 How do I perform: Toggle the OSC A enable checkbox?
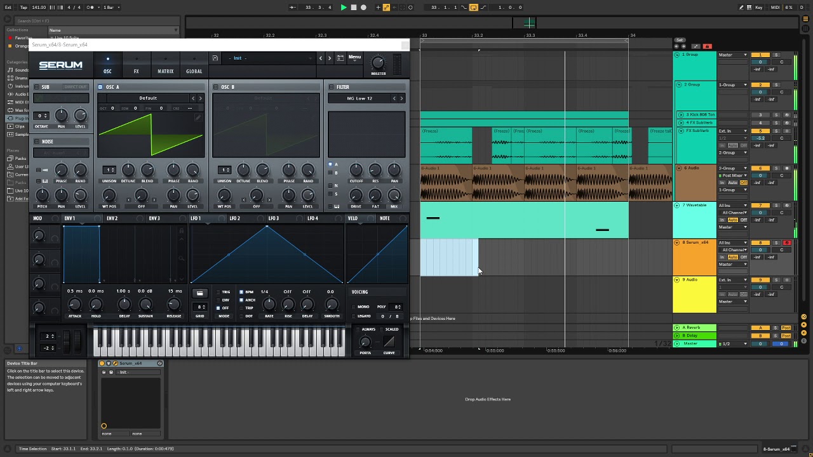tap(100, 87)
